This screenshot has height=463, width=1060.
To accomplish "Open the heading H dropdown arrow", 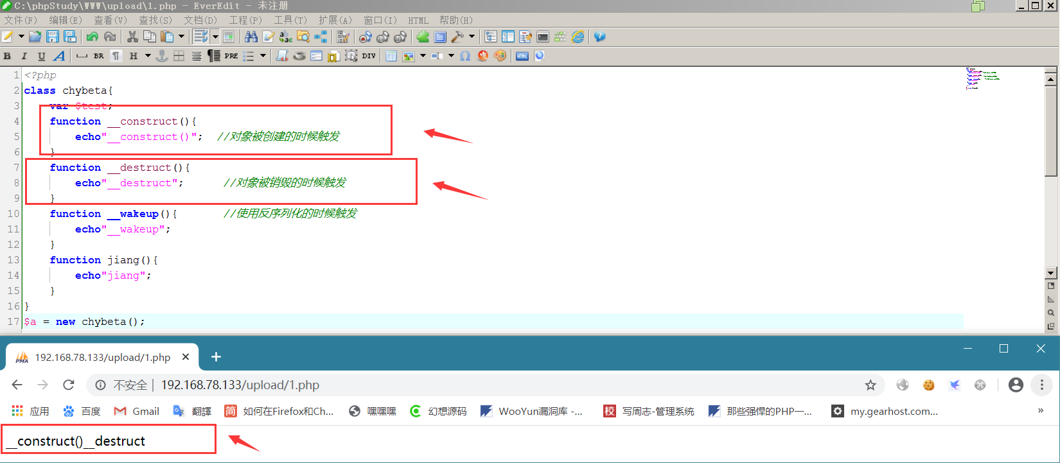I will (x=148, y=56).
